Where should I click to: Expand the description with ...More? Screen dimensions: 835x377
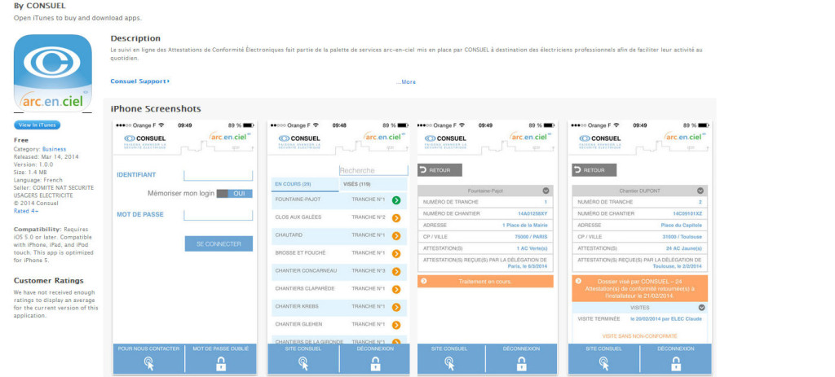pos(406,82)
